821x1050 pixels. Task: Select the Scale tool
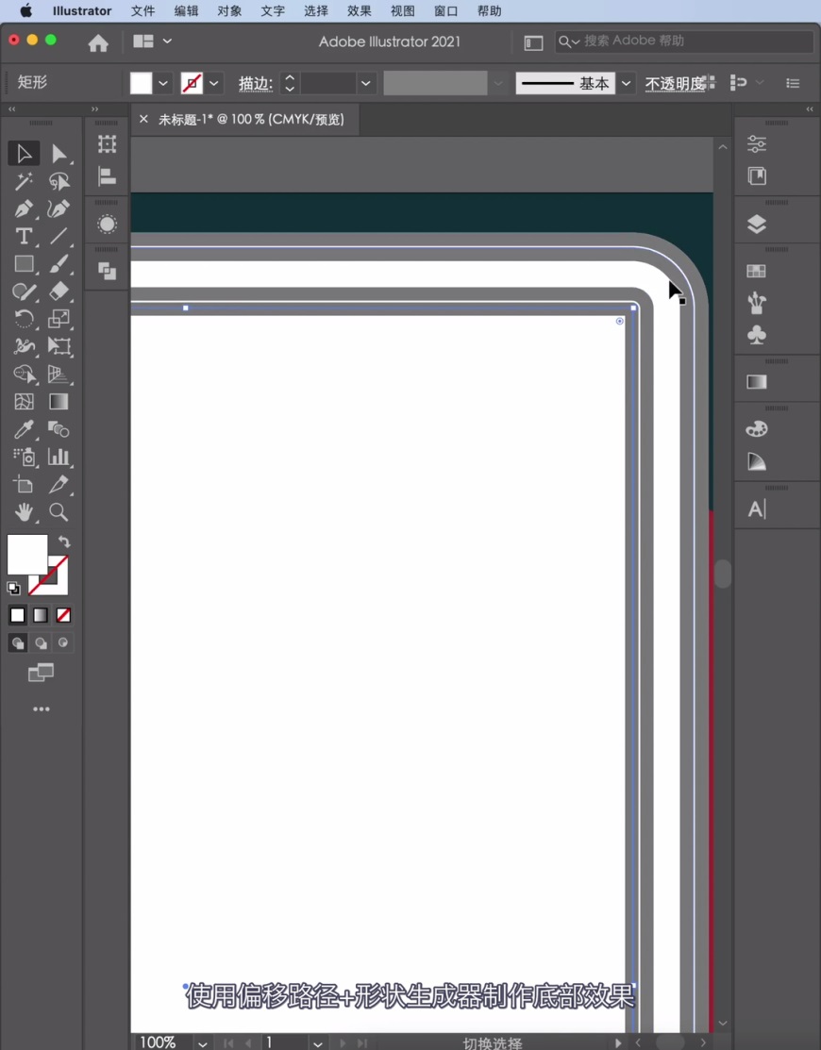pos(59,319)
